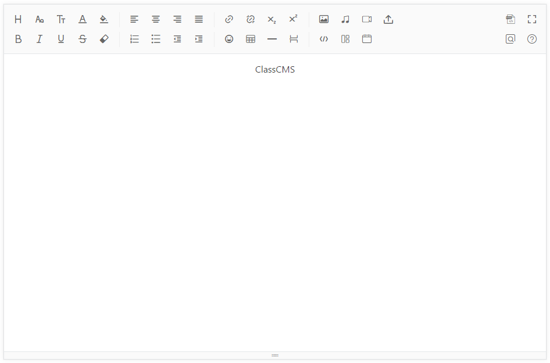Apply superscript formatting
The width and height of the screenshot is (550, 363).
tap(293, 19)
